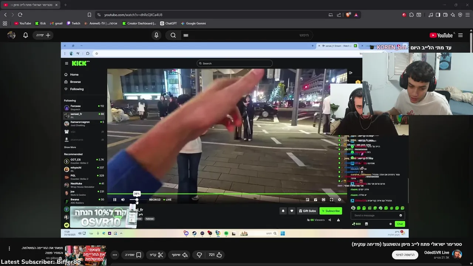
Task: Open Brave Rewards triangle icon
Action: (x=356, y=15)
